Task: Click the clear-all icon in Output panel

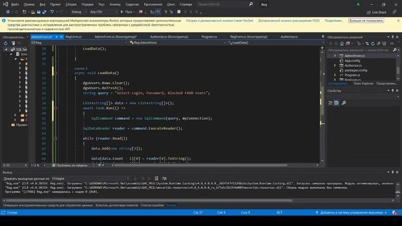Action: pyautogui.click(x=156, y=178)
